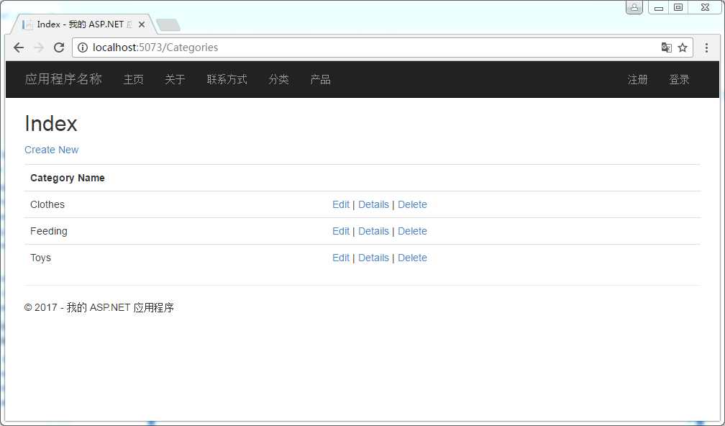725x426 pixels.
Task: Click the translate page icon
Action: tap(666, 47)
